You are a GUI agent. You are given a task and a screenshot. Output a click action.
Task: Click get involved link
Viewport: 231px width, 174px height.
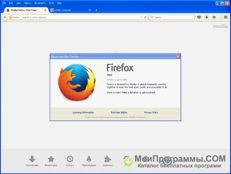click(x=148, y=92)
